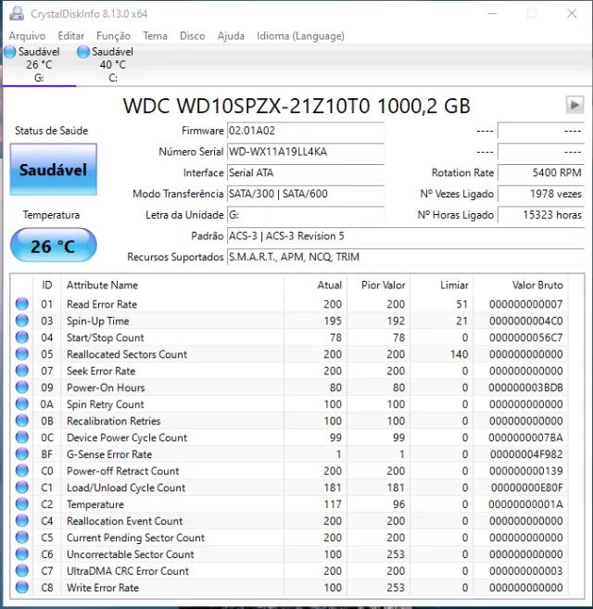Click status orb for Start/Stop Count
This screenshot has width=593, height=609.
point(22,337)
